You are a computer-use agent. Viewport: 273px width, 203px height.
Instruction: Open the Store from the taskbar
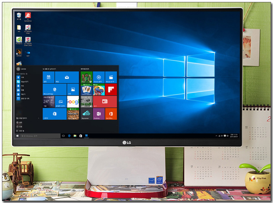81,136
